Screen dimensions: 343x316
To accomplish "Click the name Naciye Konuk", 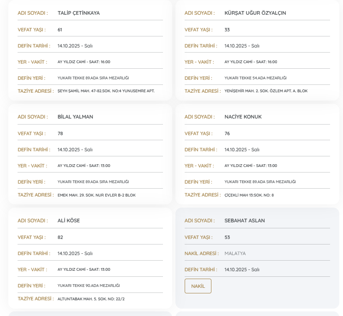I will (x=243, y=117).
